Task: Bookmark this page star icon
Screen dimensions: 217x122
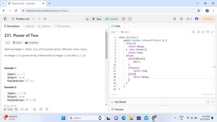Action: pyautogui.click(x=199, y=11)
